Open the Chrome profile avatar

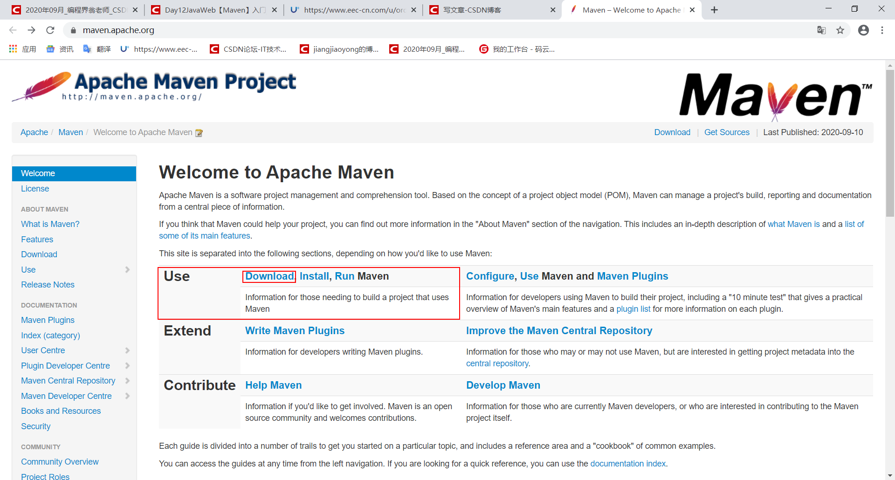point(863,30)
